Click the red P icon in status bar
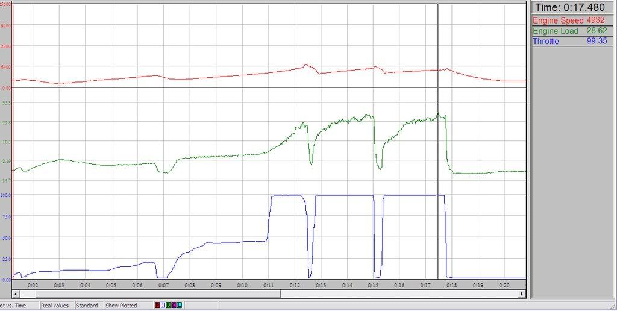 (x=157, y=306)
